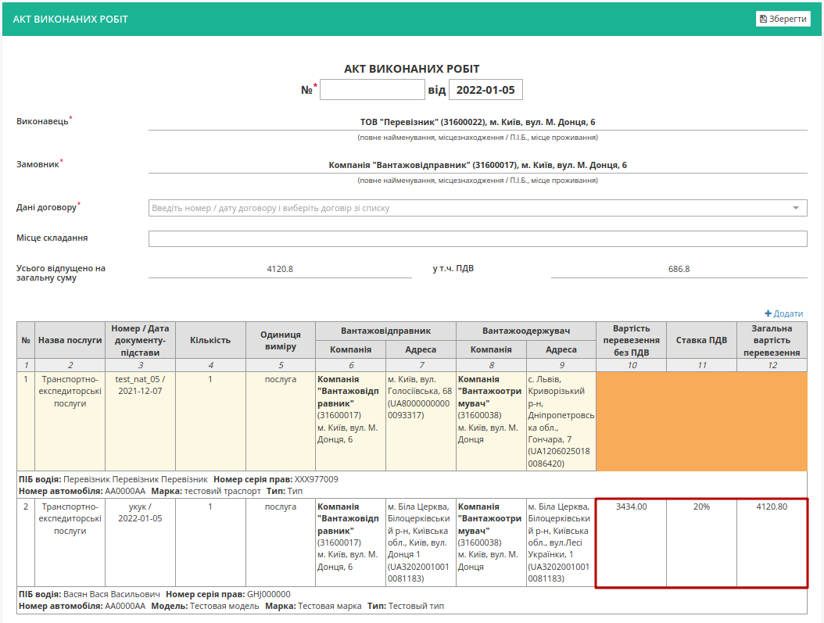Click the Зберегти save button
Image resolution: width=824 pixels, height=623 pixels.
(783, 19)
